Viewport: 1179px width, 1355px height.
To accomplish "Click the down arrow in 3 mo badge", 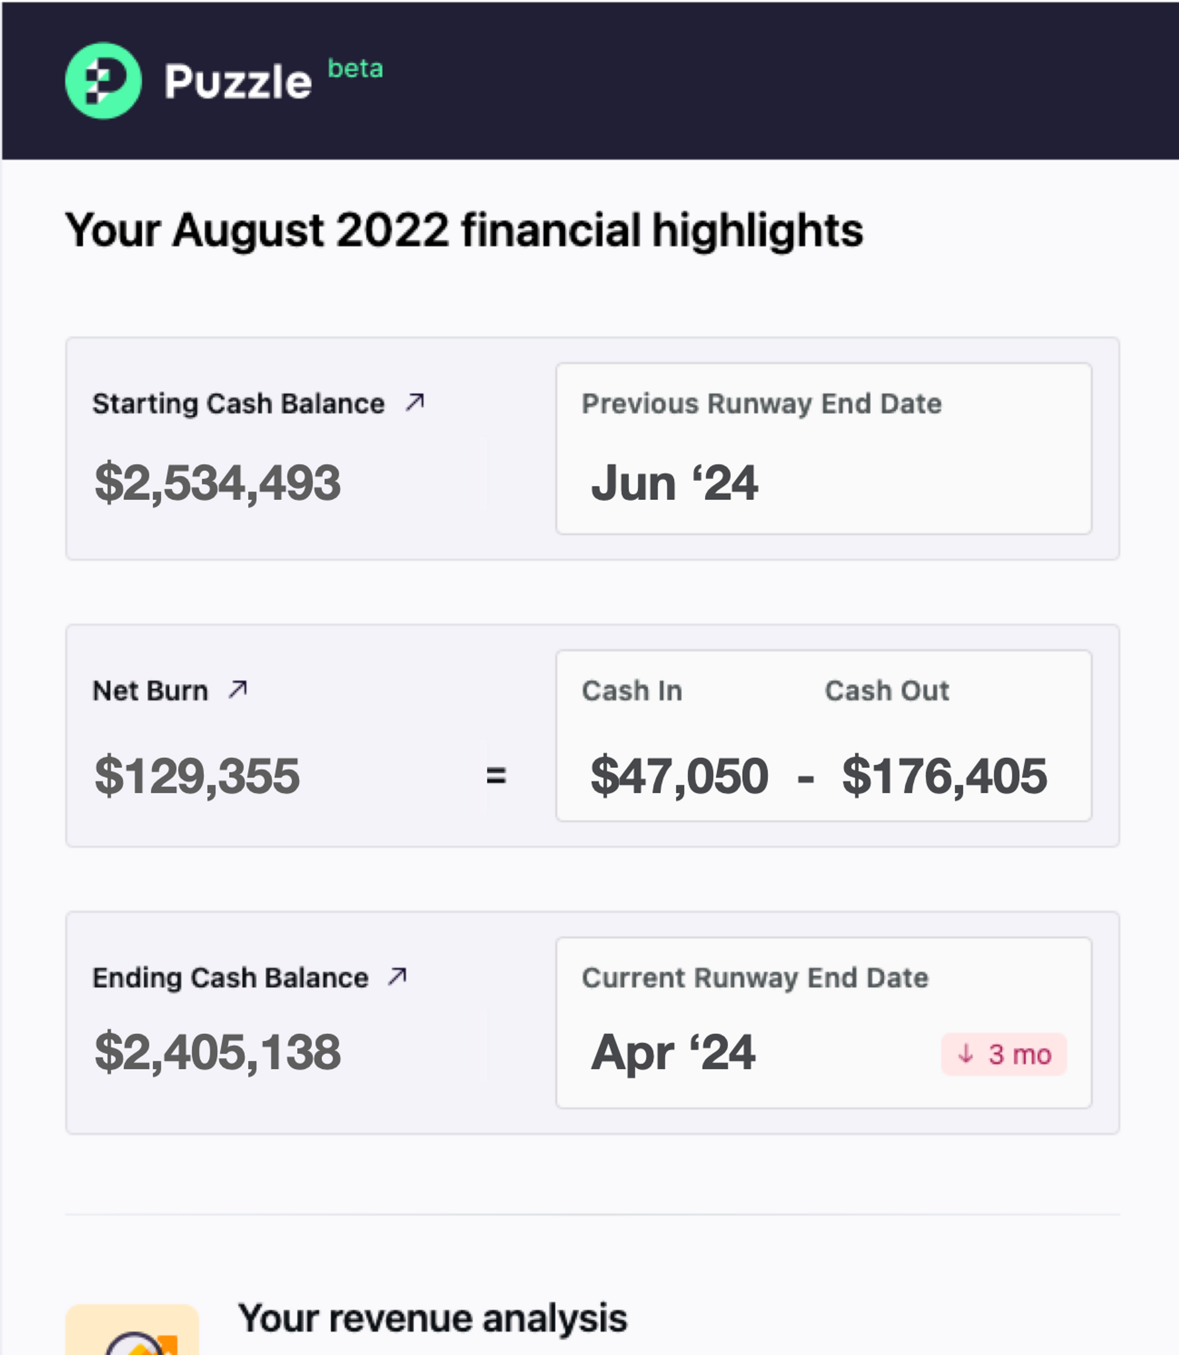I will (965, 1054).
